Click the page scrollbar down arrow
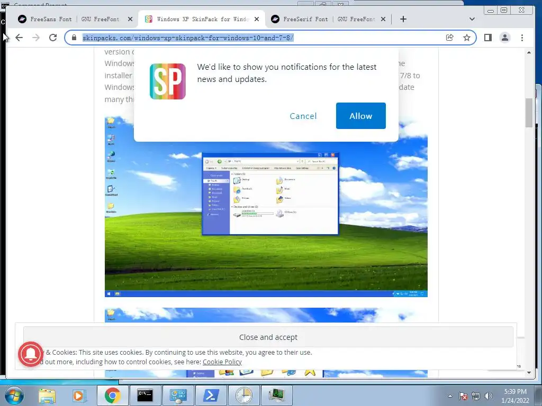 point(529,373)
